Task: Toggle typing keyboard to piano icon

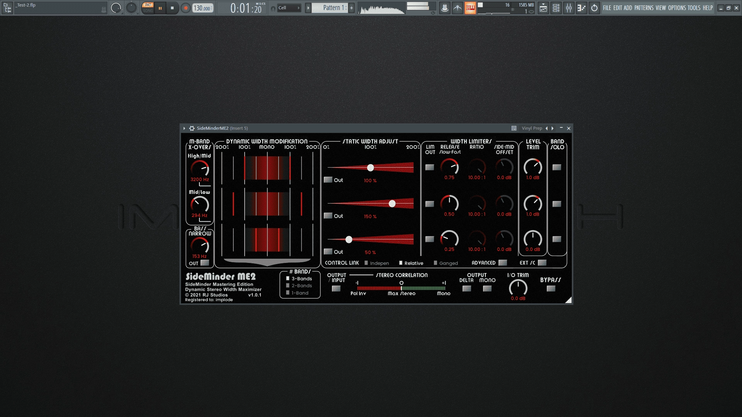Action: pos(470,8)
